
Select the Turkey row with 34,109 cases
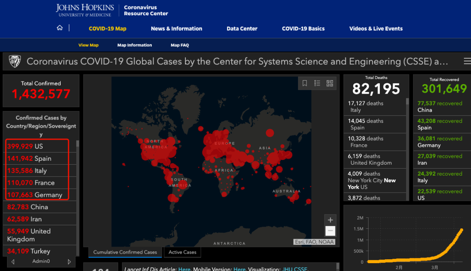[x=39, y=251]
